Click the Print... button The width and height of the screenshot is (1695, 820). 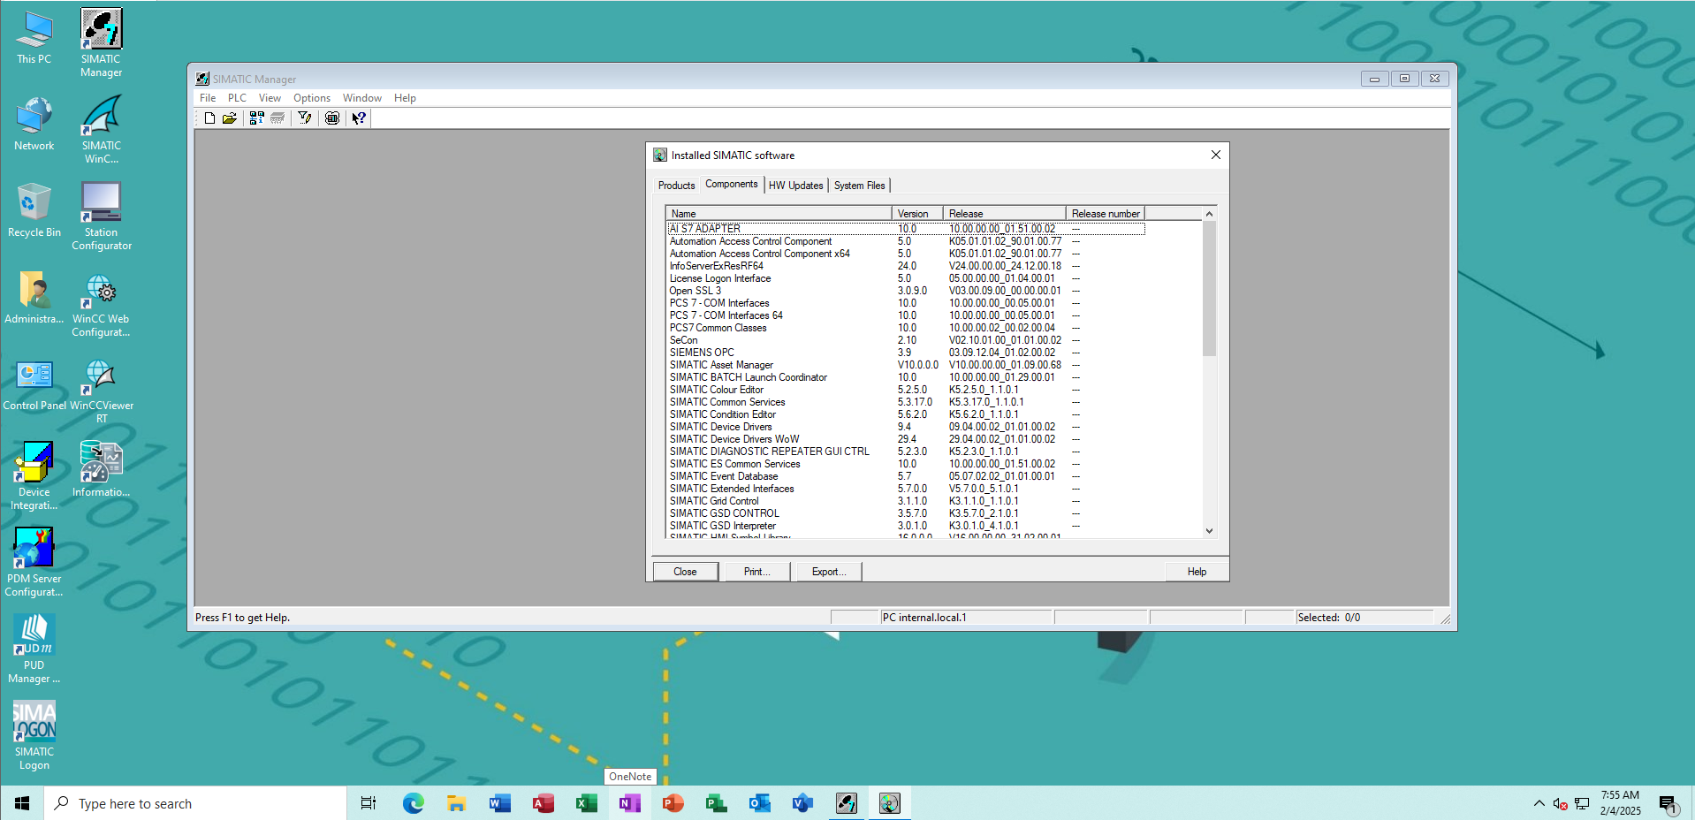click(x=756, y=572)
